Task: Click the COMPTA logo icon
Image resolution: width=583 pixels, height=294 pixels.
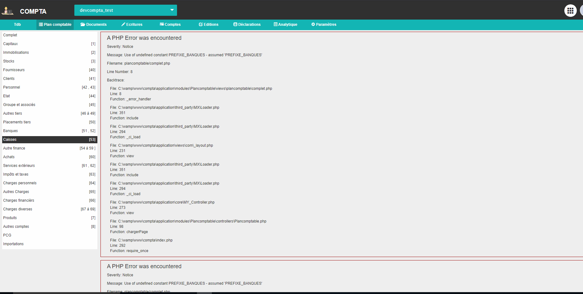Action: point(7,11)
